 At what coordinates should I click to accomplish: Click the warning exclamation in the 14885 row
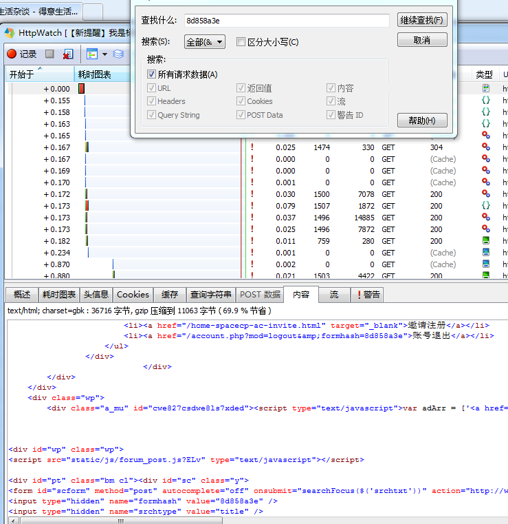coord(252,217)
